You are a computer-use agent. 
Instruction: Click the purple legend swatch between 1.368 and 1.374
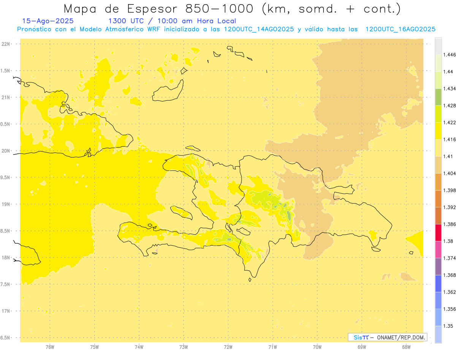(438, 267)
